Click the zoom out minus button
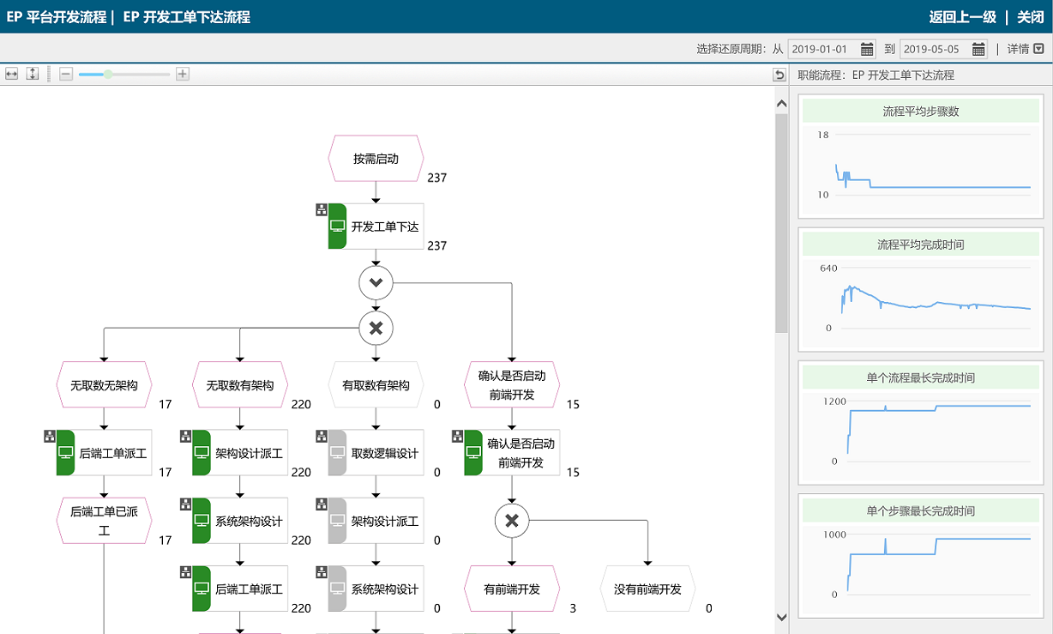Image resolution: width=1053 pixels, height=634 pixels. click(x=66, y=75)
